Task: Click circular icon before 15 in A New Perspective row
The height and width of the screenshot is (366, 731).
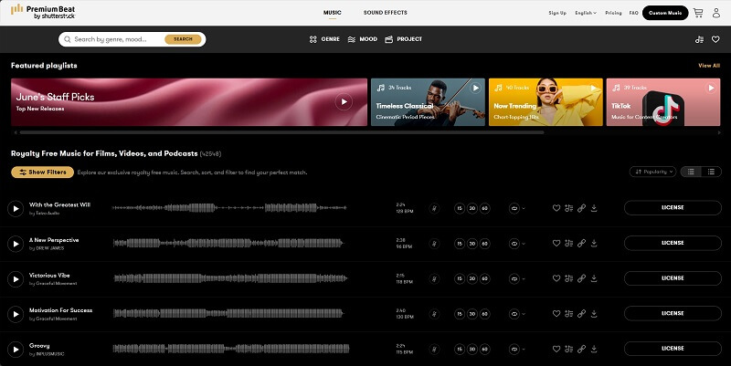Action: 434,243
